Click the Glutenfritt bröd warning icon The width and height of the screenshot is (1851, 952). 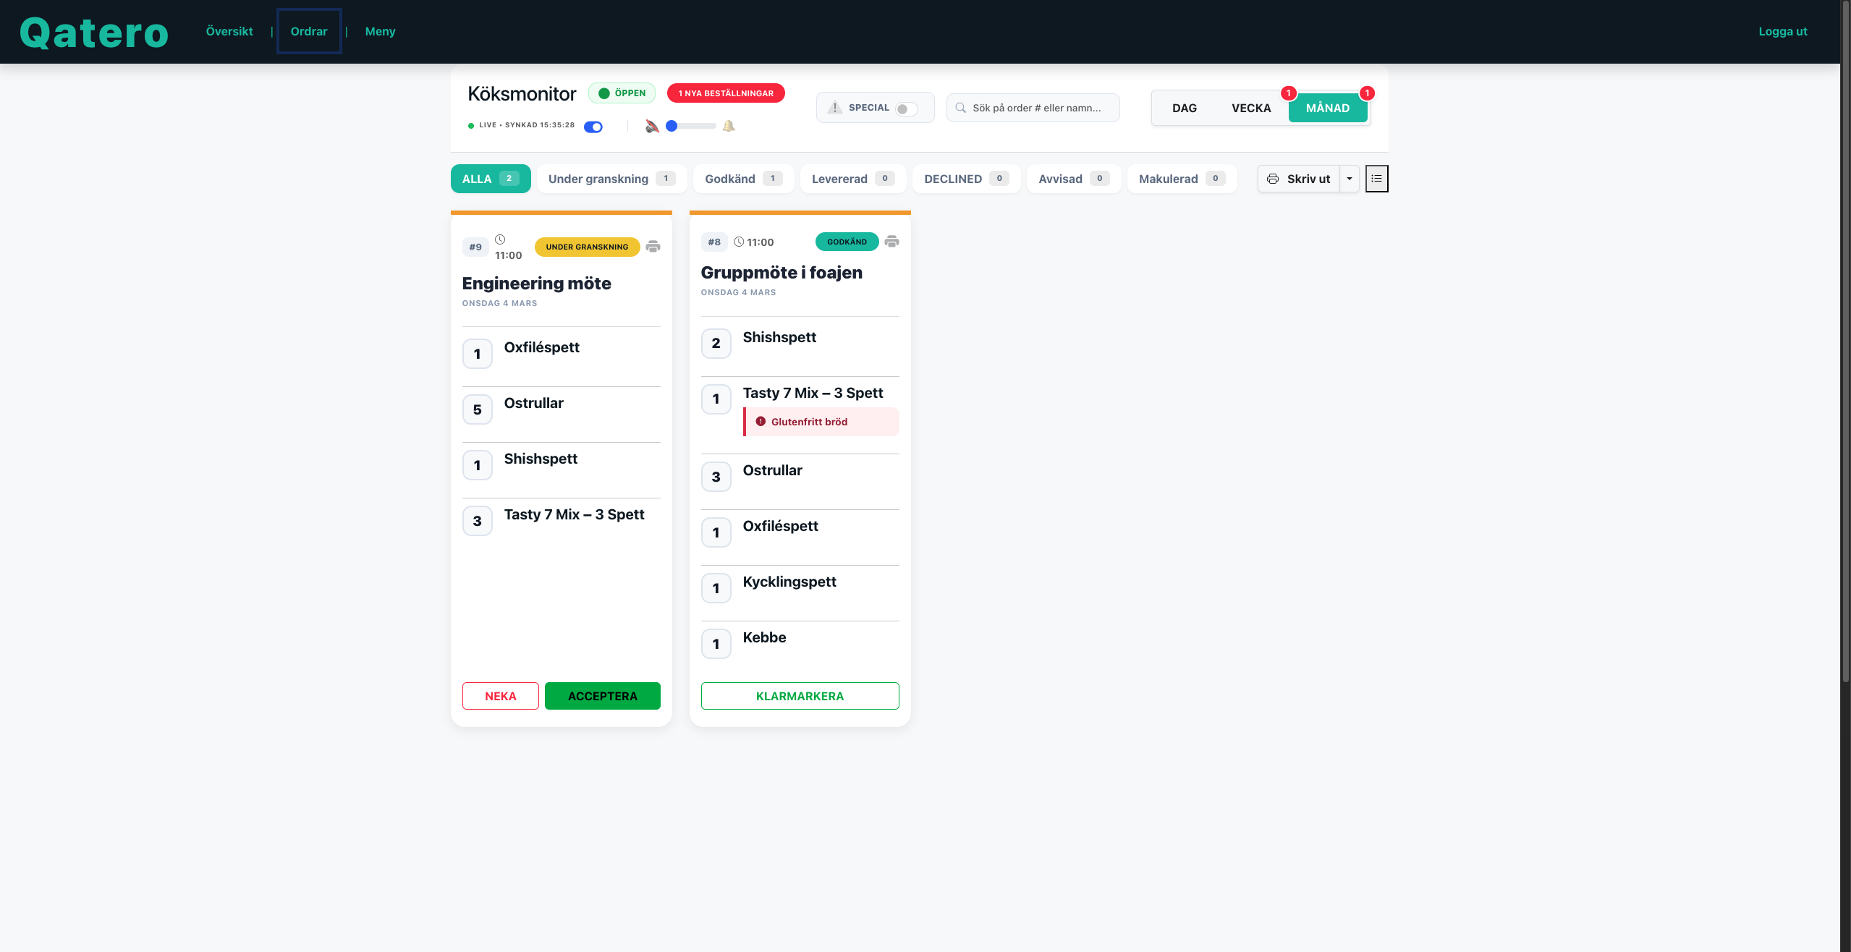pos(761,422)
